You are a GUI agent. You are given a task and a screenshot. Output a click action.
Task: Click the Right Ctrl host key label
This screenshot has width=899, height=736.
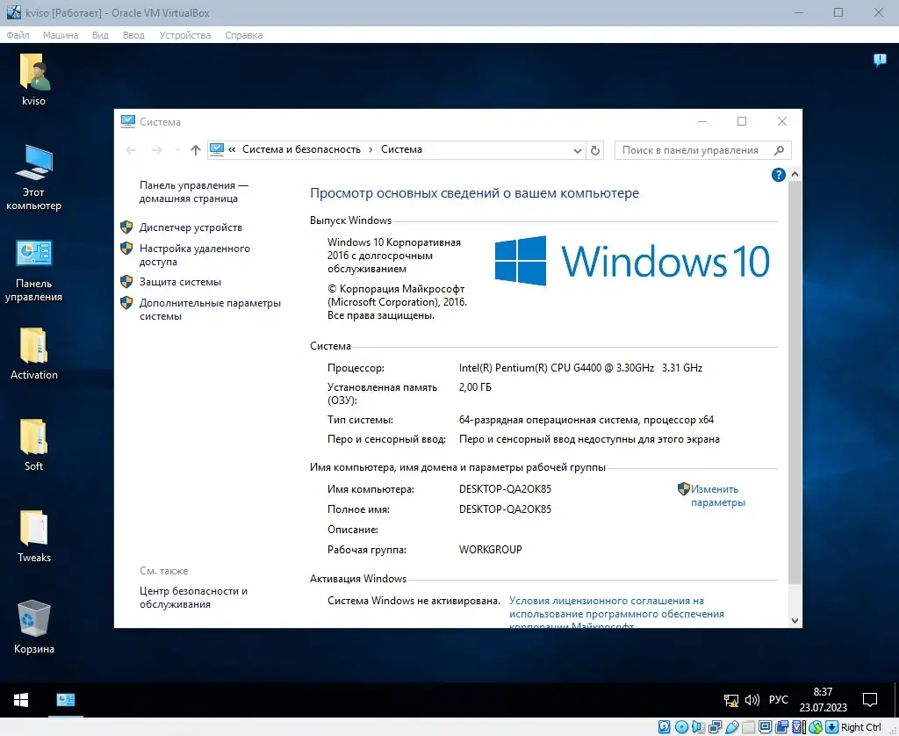861,727
